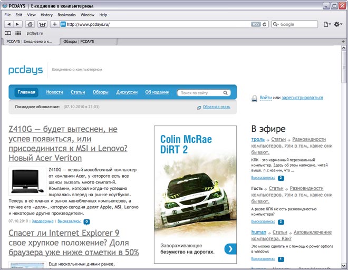
Task: Open the Статьи navigation link
Action: [x=78, y=92]
